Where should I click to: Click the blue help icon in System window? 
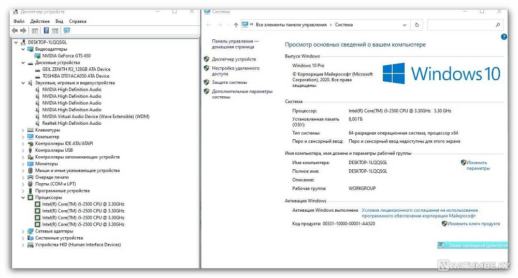coord(504,37)
